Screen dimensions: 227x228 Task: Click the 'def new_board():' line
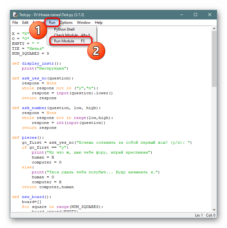pyautogui.click(x=32, y=197)
